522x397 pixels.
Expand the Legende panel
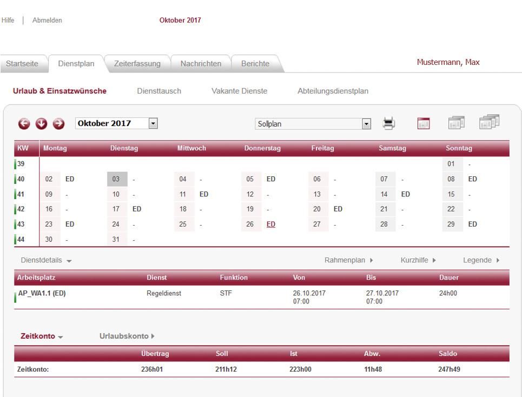[x=481, y=261]
